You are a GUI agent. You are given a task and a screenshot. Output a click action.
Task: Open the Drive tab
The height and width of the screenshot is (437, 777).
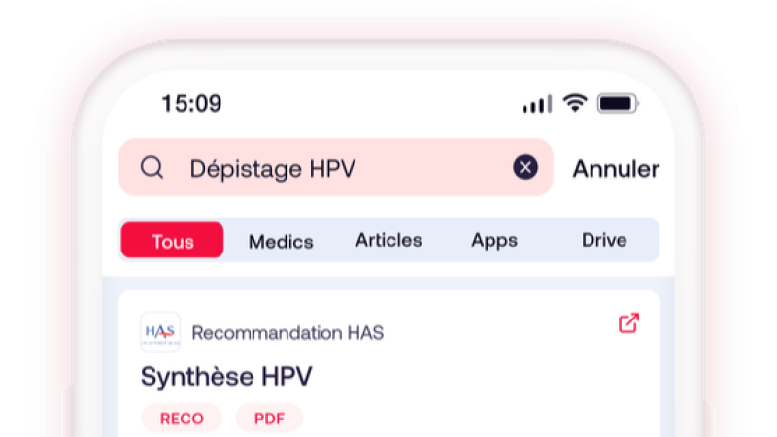coord(604,240)
